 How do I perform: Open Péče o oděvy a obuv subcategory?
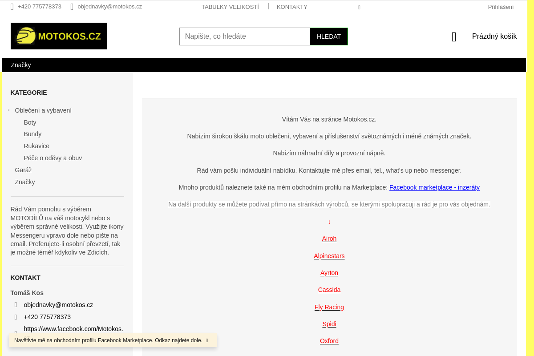pos(53,158)
